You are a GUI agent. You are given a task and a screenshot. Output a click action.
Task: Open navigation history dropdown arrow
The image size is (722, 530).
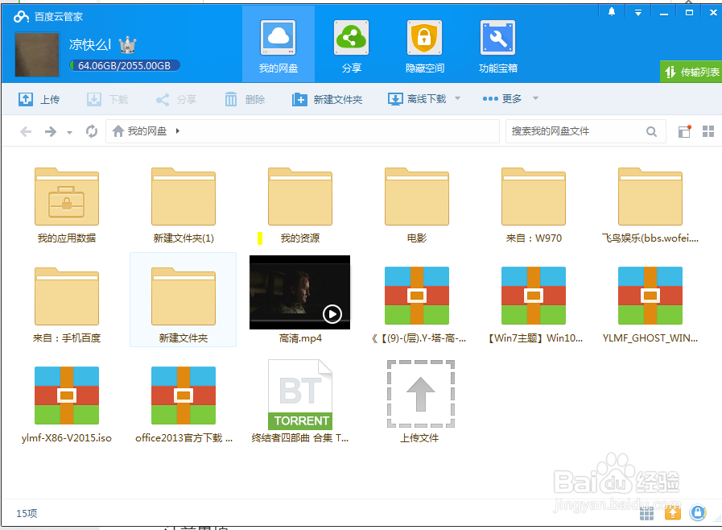69,133
